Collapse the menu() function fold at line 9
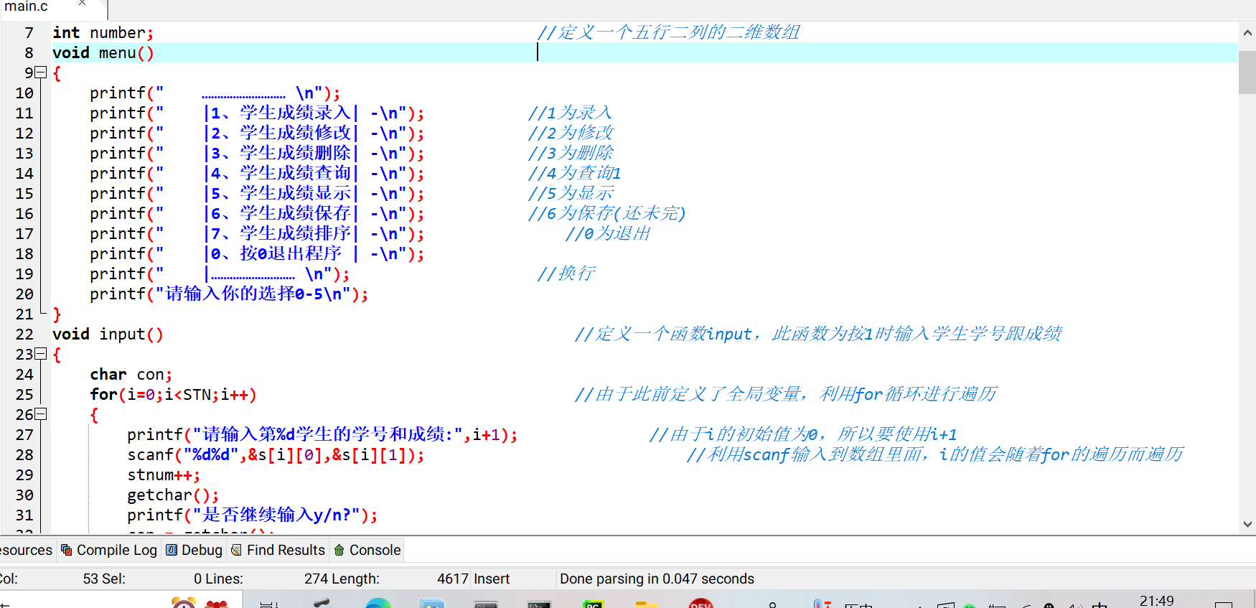Image resolution: width=1256 pixels, height=608 pixels. point(41,73)
